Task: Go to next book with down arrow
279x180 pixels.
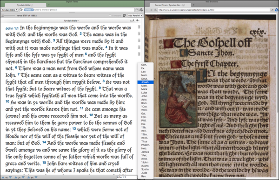Action: [36, 177]
